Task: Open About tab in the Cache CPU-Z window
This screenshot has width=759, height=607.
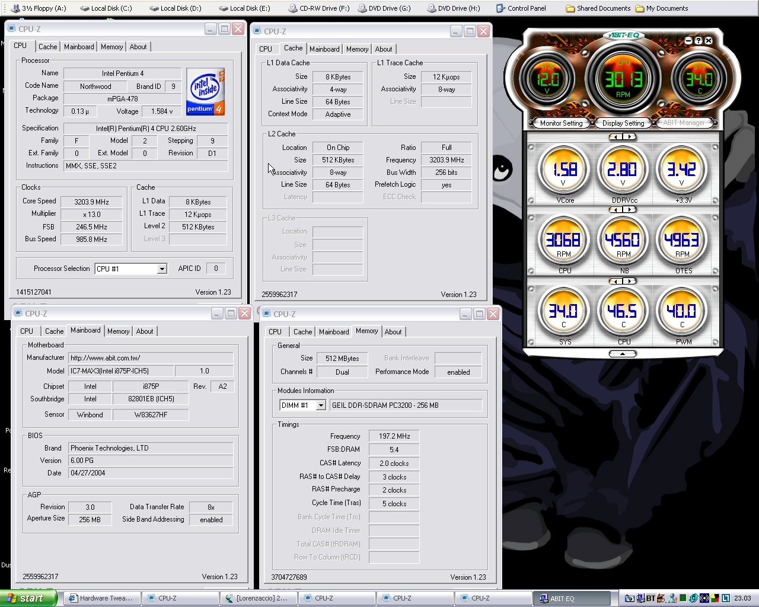Action: pos(384,49)
